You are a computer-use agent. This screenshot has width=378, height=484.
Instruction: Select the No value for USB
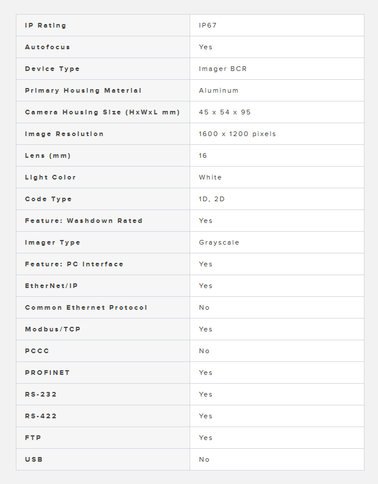pyautogui.click(x=204, y=460)
